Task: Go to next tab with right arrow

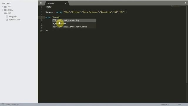Action: pyautogui.click(x=42, y=3)
